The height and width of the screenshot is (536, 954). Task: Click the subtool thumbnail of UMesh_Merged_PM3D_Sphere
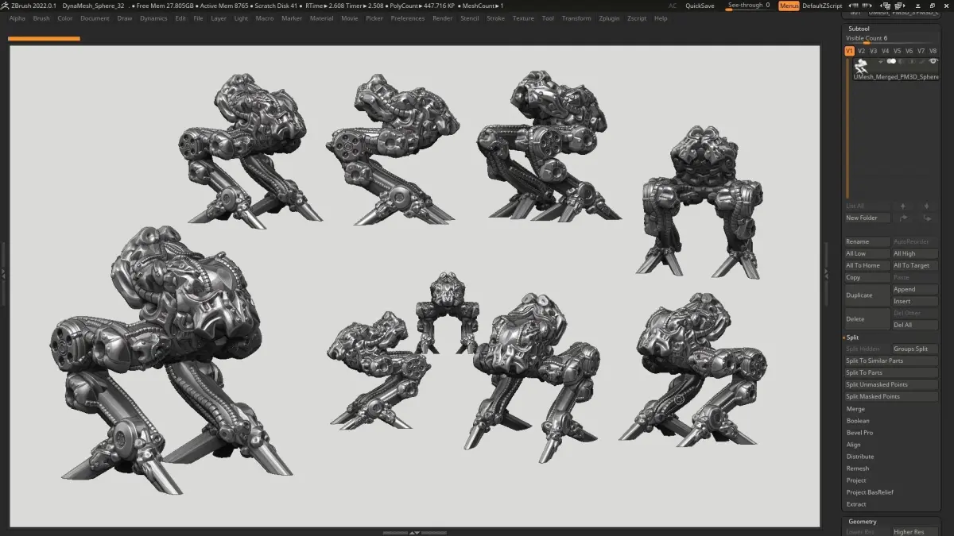861,66
